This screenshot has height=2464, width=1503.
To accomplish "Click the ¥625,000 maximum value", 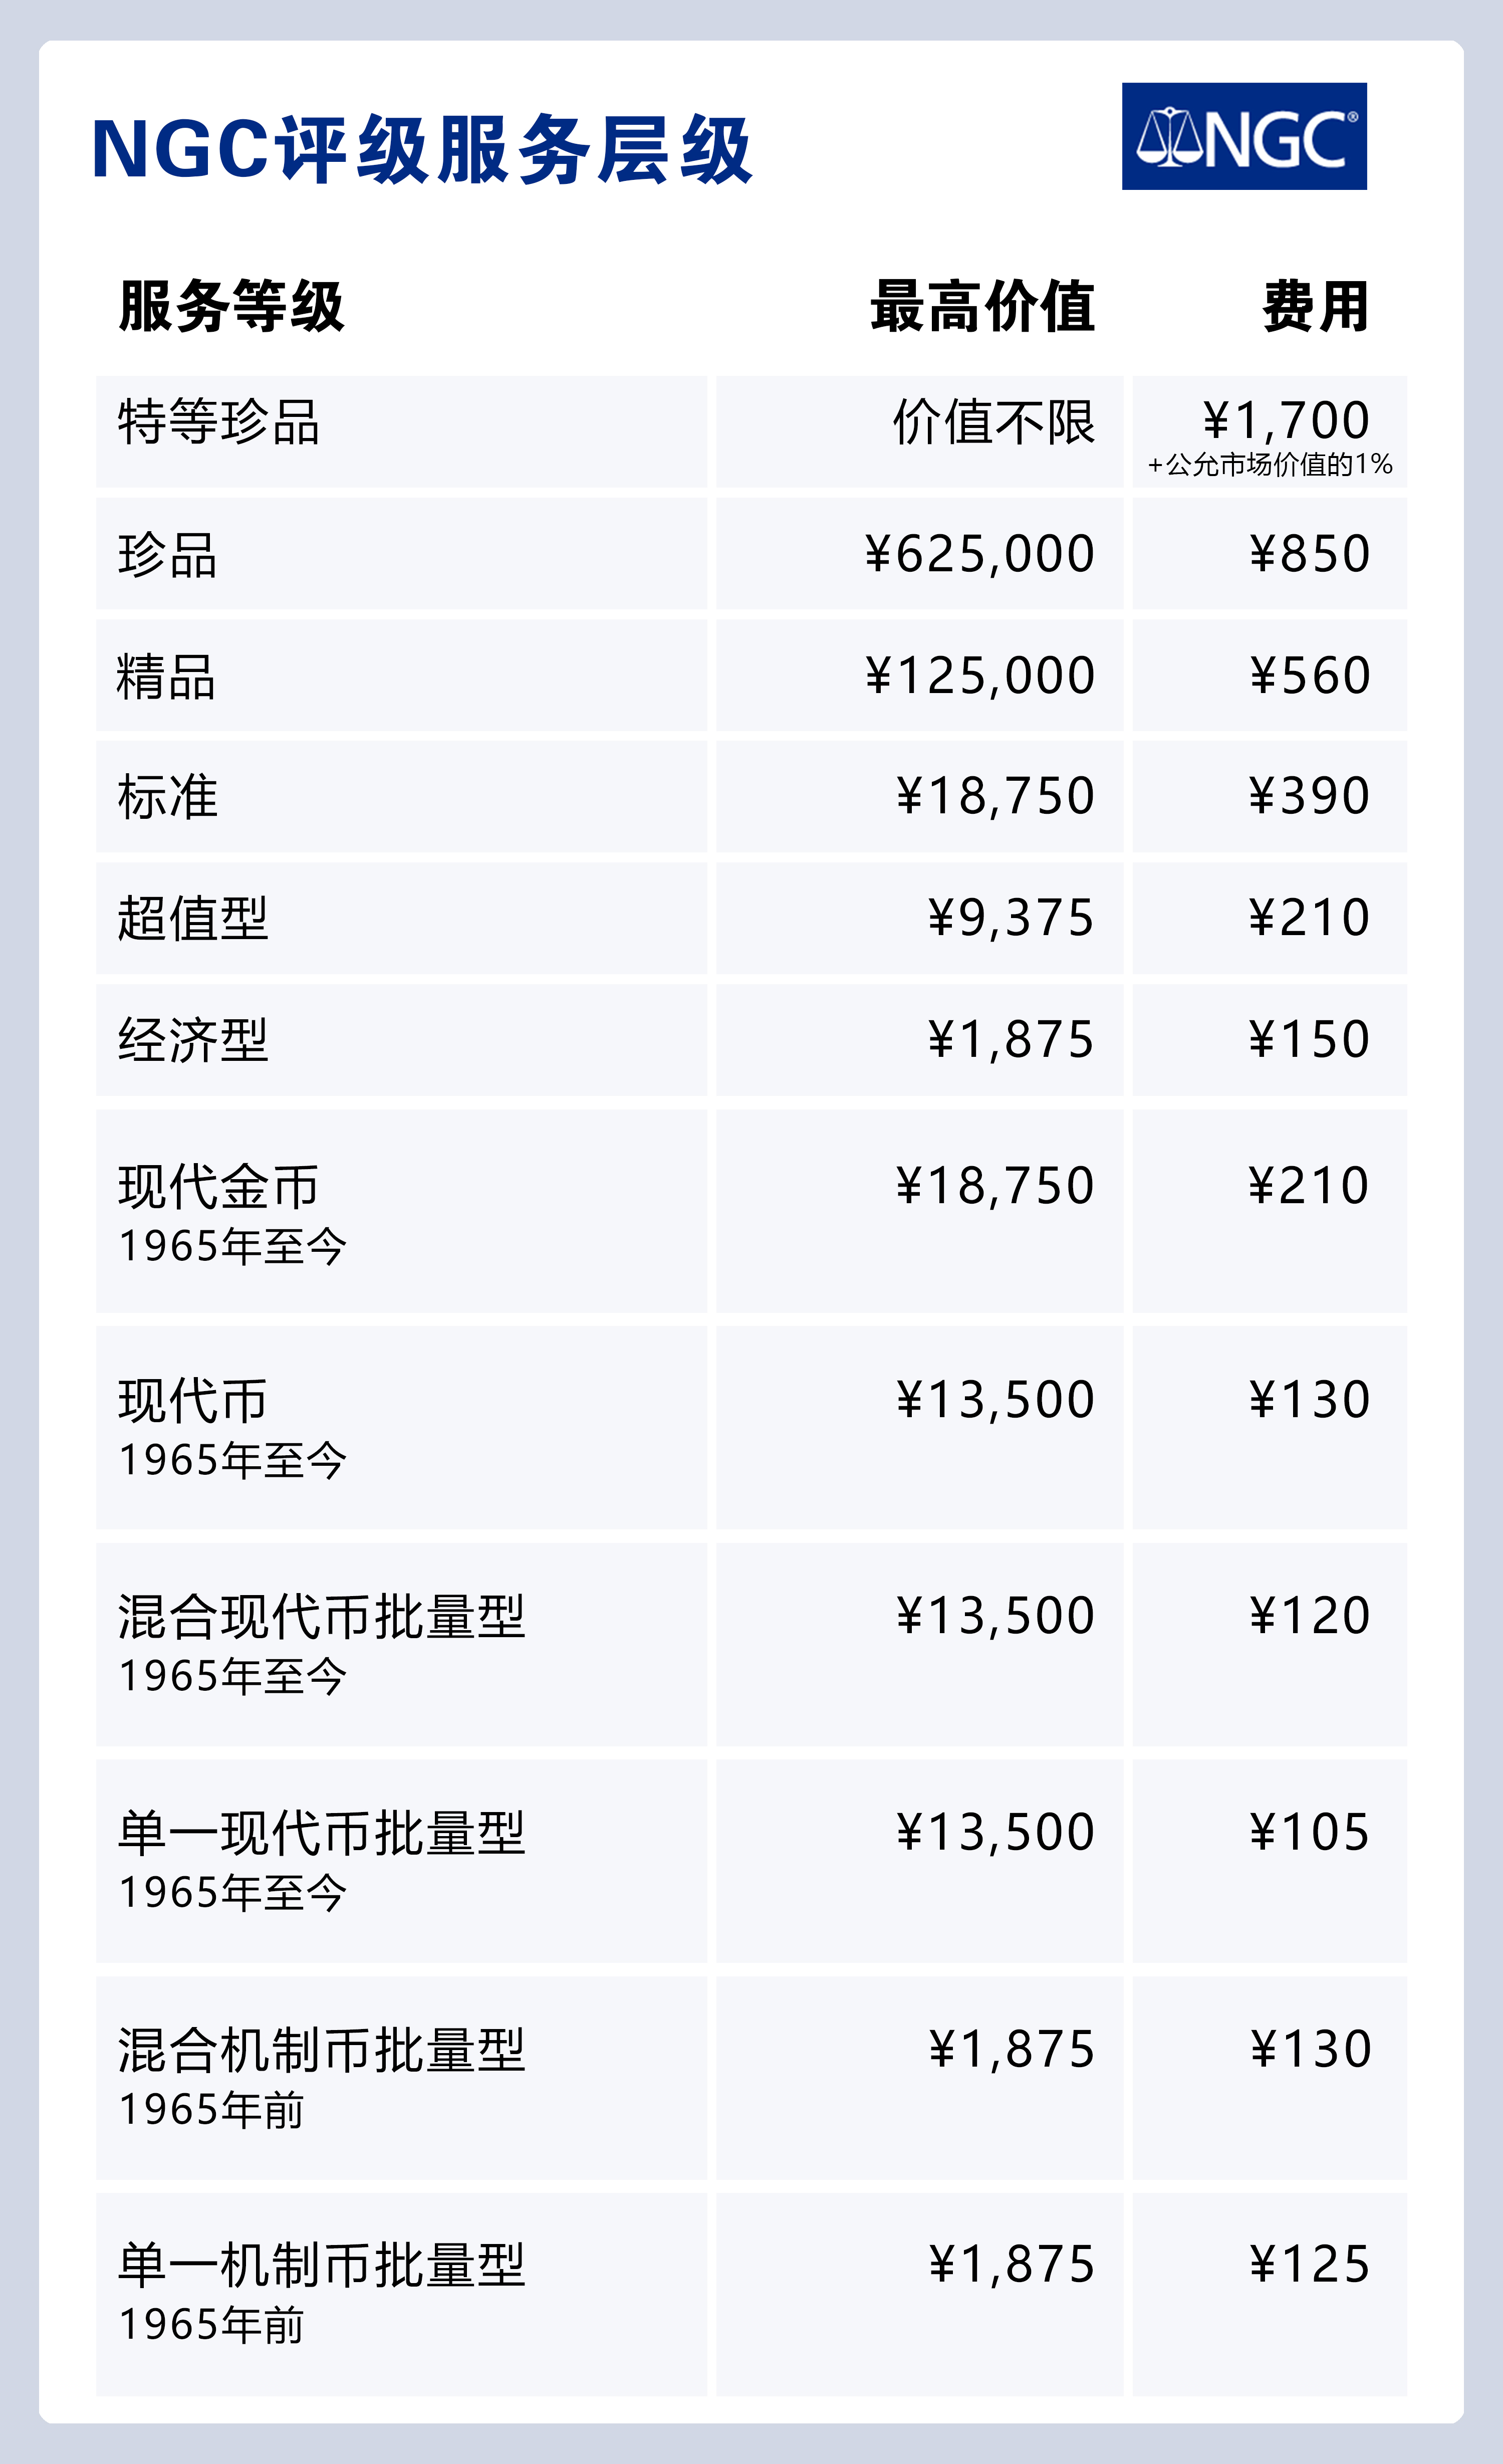I will pos(980,554).
